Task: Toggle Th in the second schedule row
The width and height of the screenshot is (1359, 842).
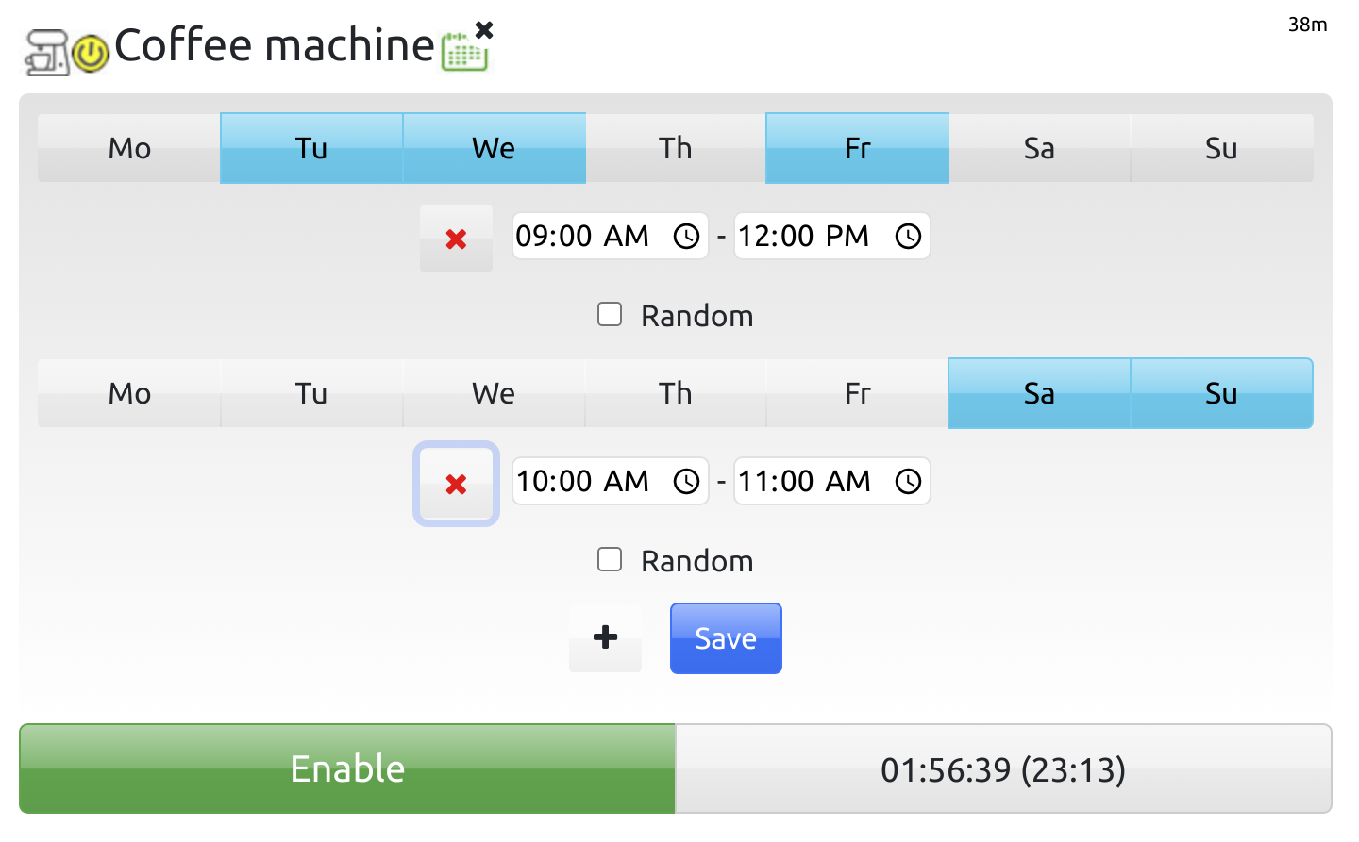Action: pyautogui.click(x=675, y=393)
